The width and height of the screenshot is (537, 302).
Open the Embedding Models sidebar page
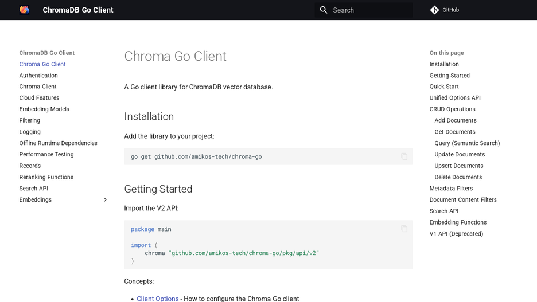pos(44,109)
